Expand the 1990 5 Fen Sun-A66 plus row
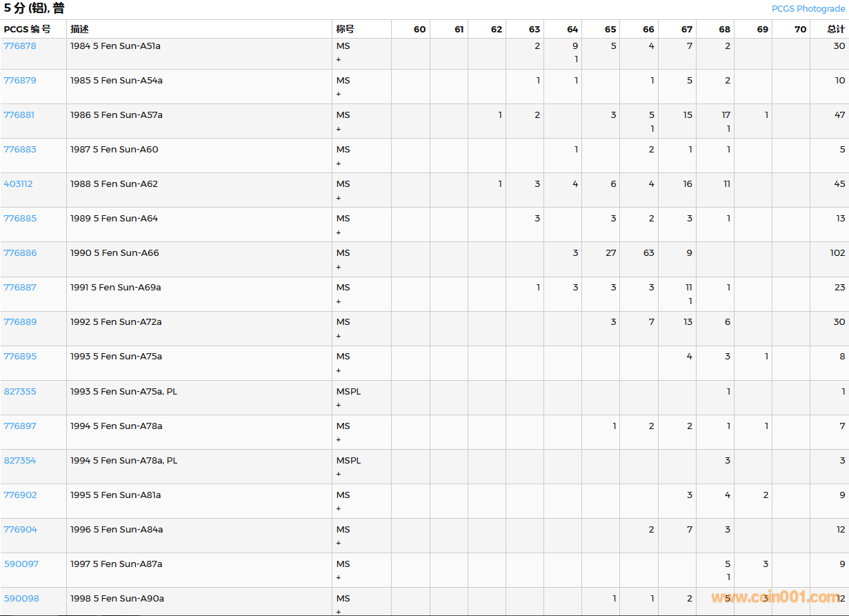 339,267
